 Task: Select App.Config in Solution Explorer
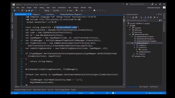click(x=138, y=32)
